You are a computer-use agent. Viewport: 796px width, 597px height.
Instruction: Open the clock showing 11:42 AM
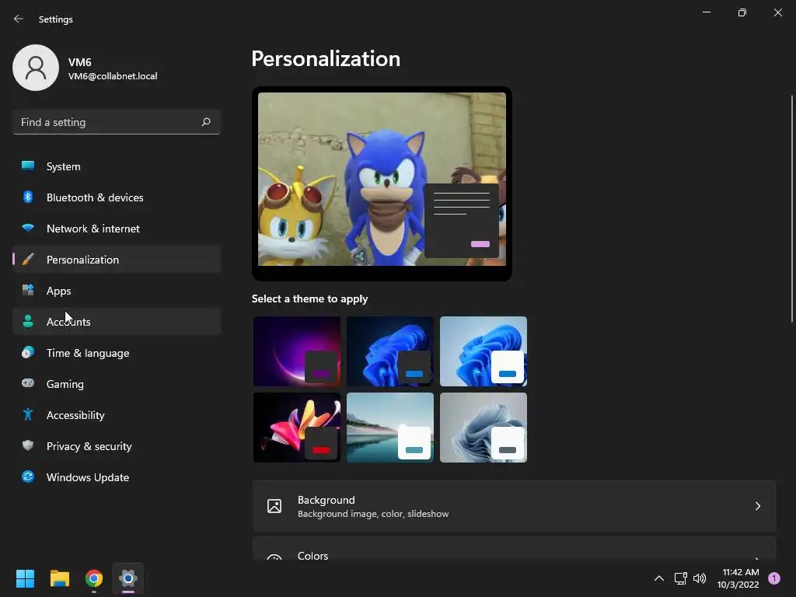click(x=738, y=578)
